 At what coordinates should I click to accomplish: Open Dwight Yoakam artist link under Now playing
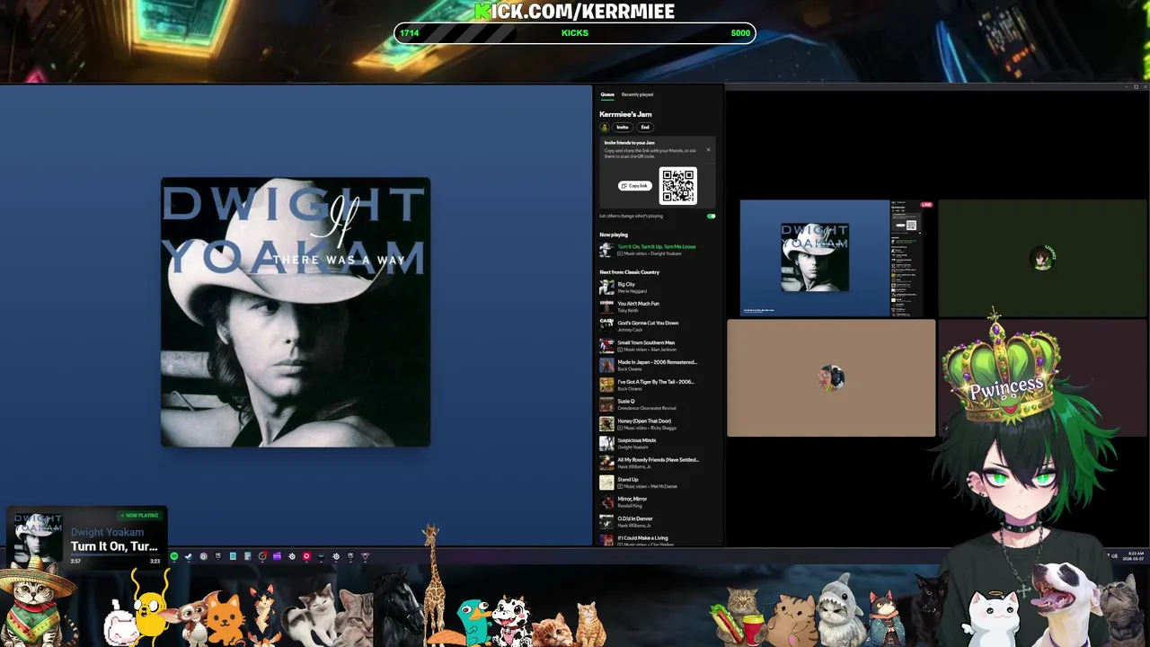point(666,253)
